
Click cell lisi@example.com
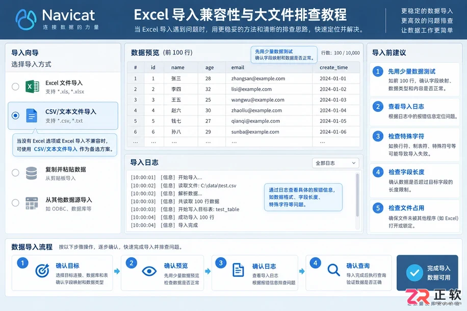pos(251,89)
